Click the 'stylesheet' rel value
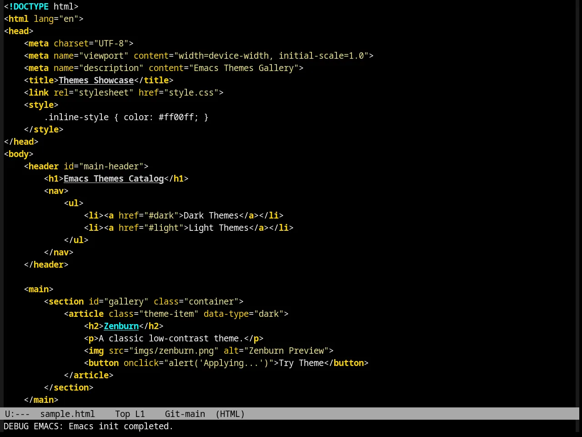 click(104, 92)
